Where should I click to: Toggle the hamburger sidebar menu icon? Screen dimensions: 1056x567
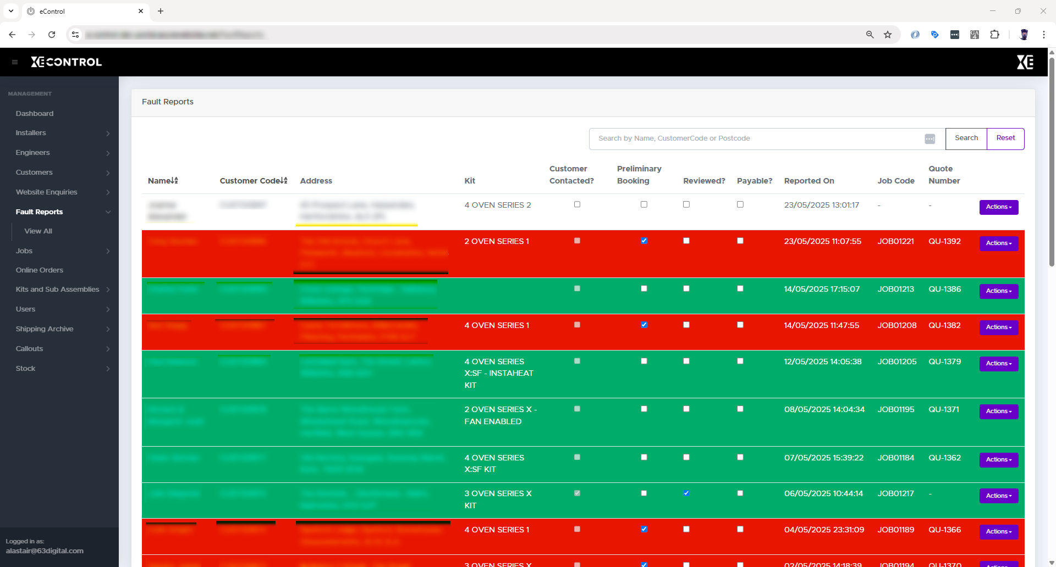(x=15, y=62)
